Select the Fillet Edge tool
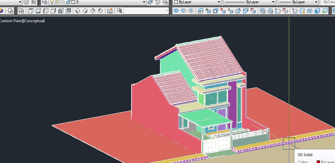The image size is (335, 163). 263,11
